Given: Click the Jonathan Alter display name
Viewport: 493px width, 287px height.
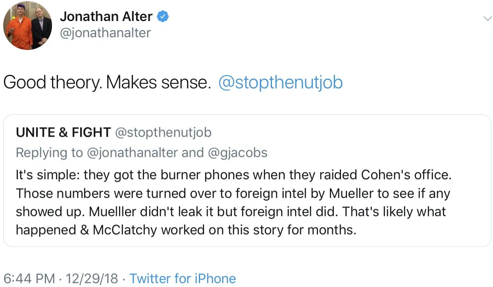Looking at the screenshot, I should (106, 16).
